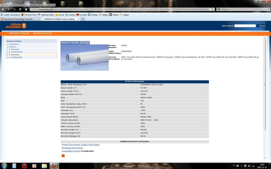Image resolution: width=271 pixels, height=169 pixels.
Task: Open the Zakładki menu
Action: click(x=33, y=5)
